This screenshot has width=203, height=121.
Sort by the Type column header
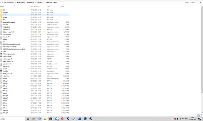[54, 6]
